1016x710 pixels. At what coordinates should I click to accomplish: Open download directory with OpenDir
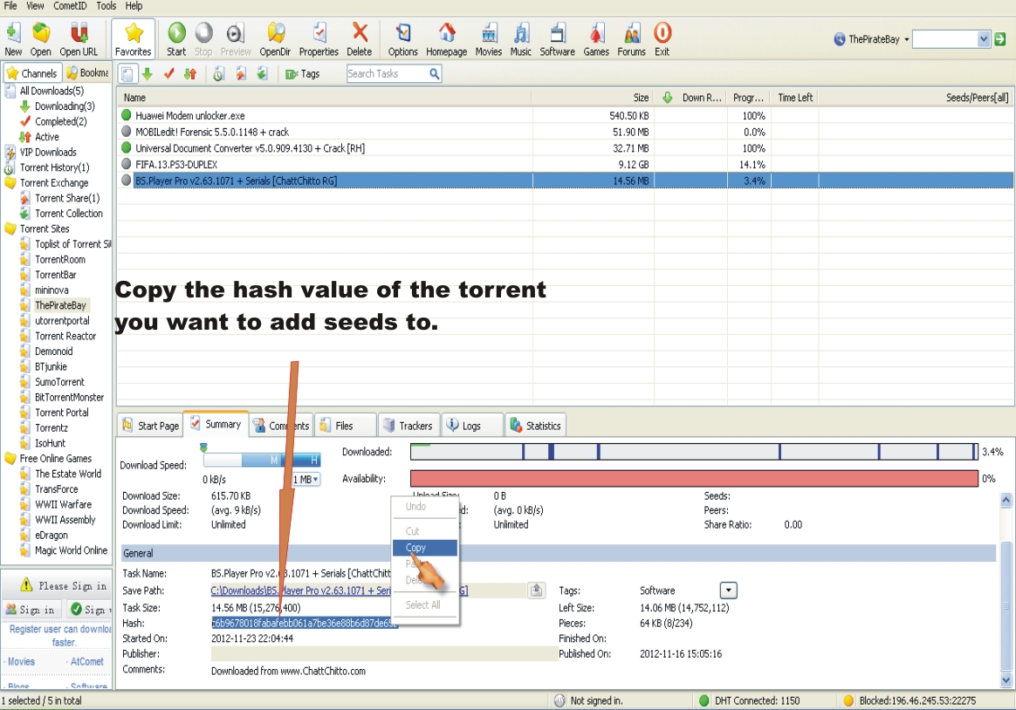[275, 39]
